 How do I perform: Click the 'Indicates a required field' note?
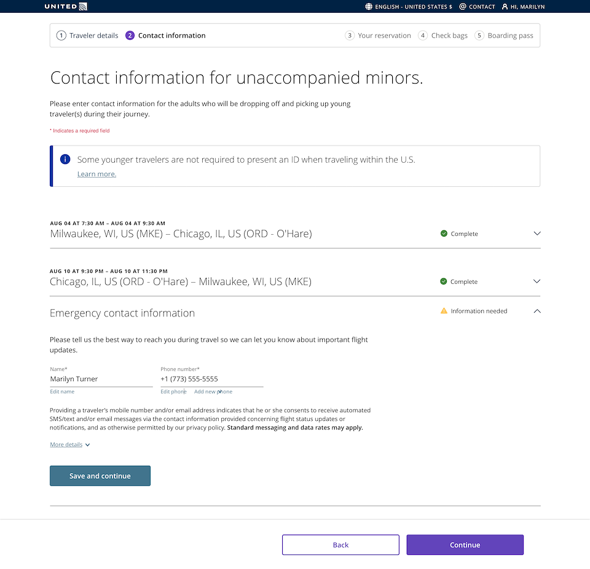click(80, 131)
